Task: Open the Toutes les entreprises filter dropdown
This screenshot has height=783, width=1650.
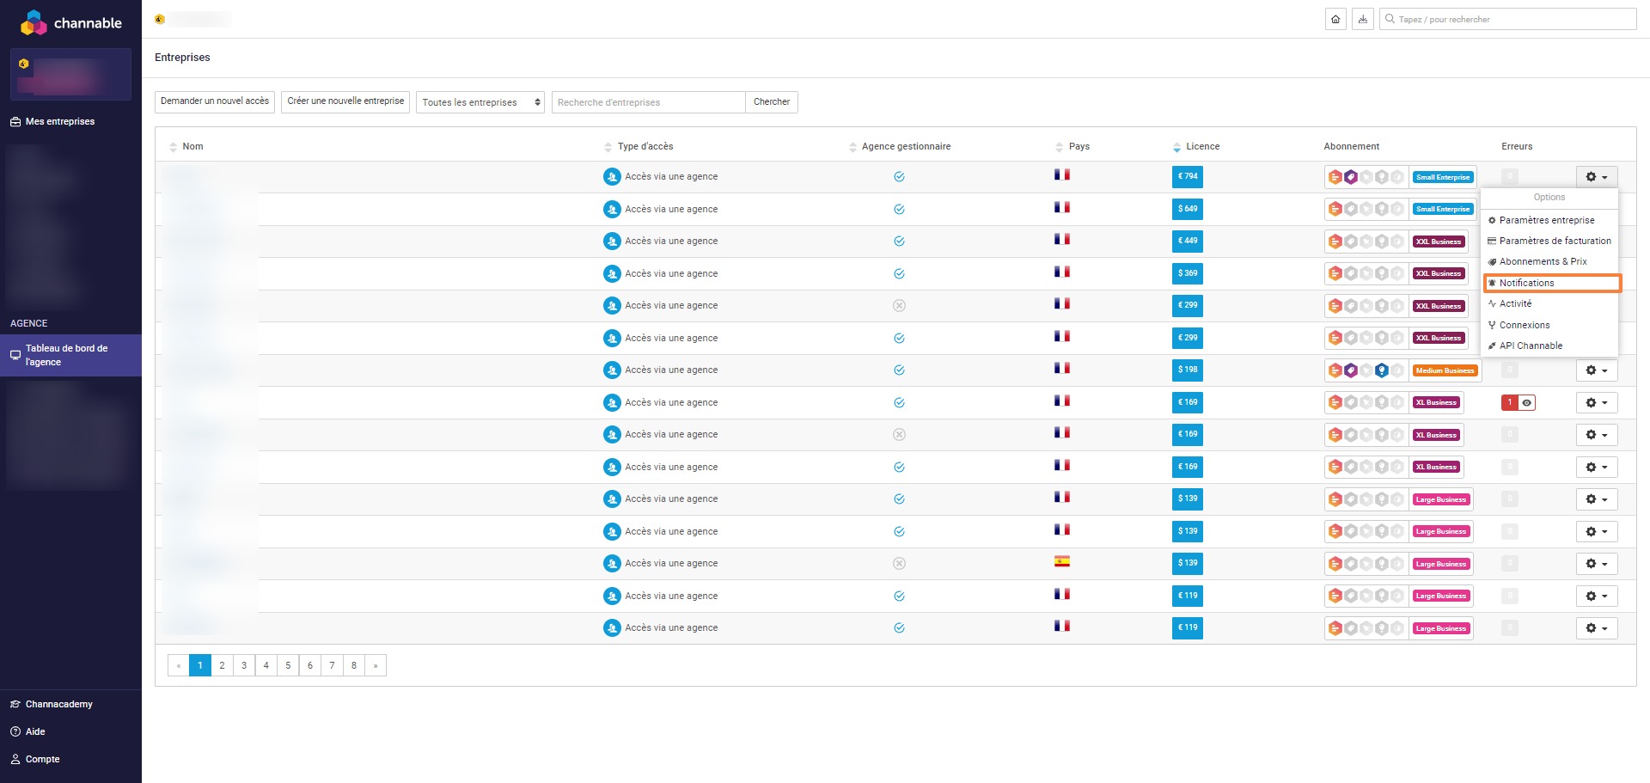Action: 480,102
